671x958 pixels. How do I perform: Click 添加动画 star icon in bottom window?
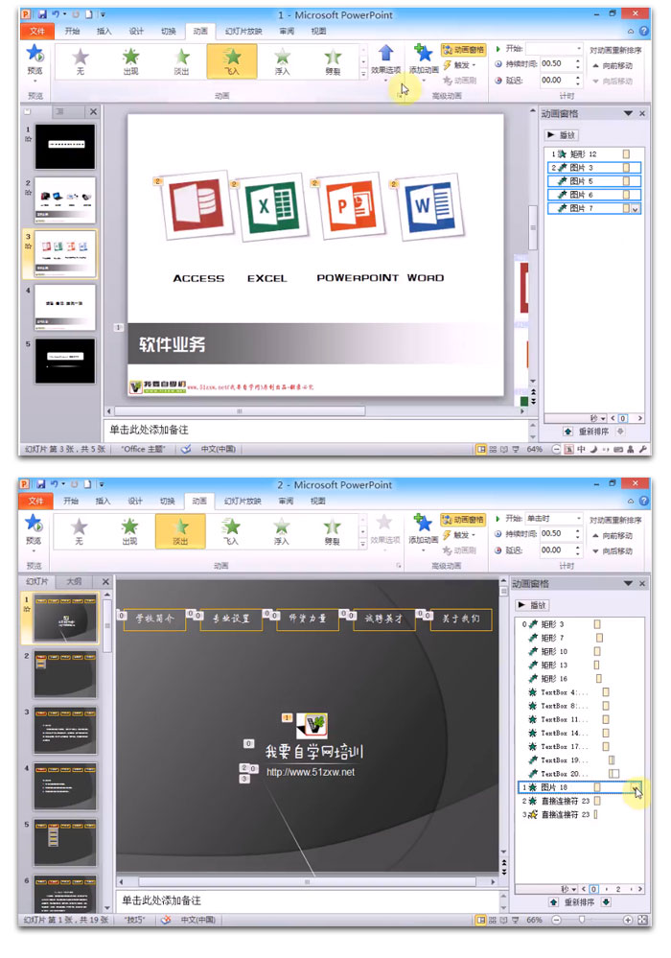[423, 524]
